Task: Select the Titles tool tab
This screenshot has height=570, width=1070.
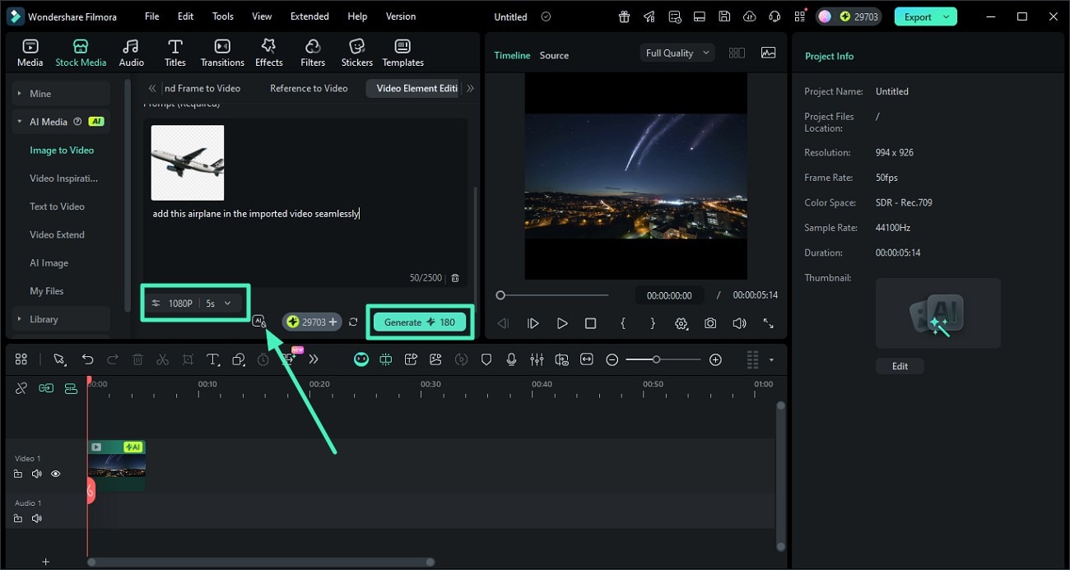Action: tap(174, 53)
